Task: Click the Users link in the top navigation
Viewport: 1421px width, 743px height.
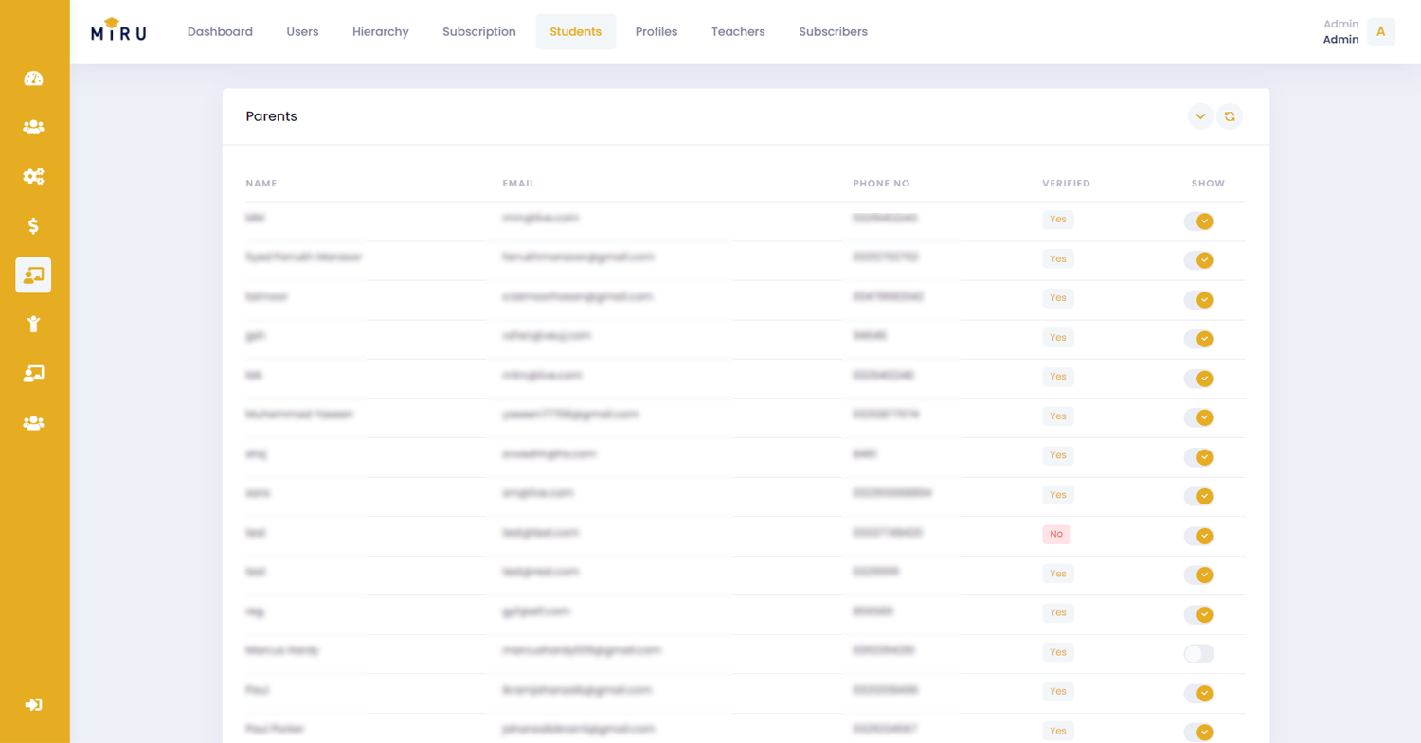Action: point(302,31)
